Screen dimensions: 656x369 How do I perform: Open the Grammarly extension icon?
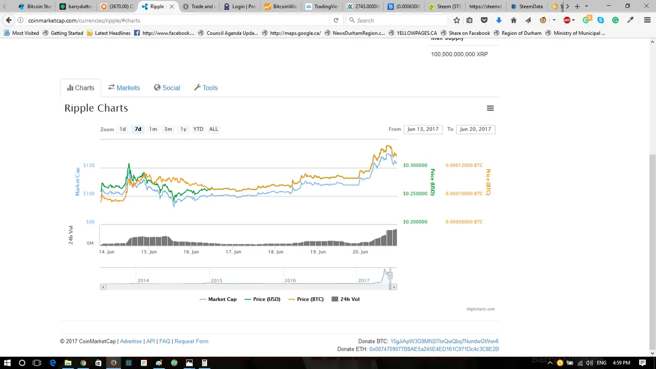pos(616,20)
